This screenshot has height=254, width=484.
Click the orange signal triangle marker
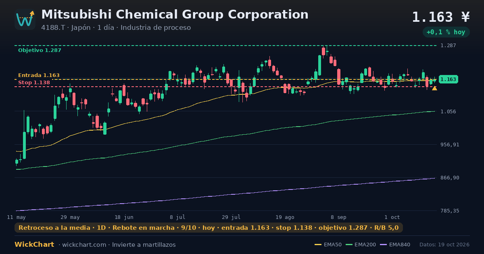pos(434,88)
